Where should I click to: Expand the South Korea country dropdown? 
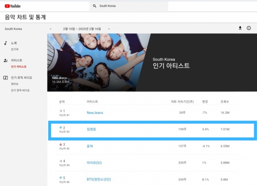click(50, 29)
